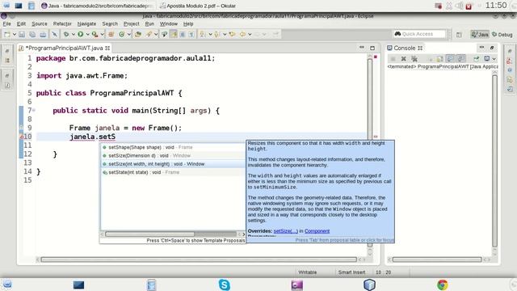Image resolution: width=517 pixels, height=291 pixels.
Task: Toggle Pin Console icon
Action: tap(476, 59)
